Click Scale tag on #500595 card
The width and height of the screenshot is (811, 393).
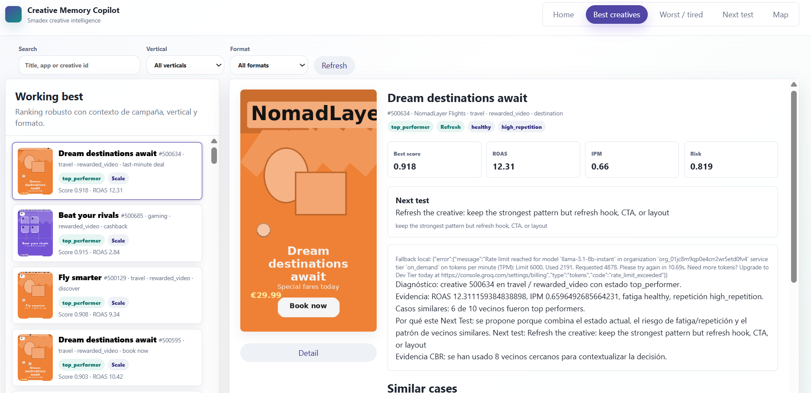[x=118, y=365]
